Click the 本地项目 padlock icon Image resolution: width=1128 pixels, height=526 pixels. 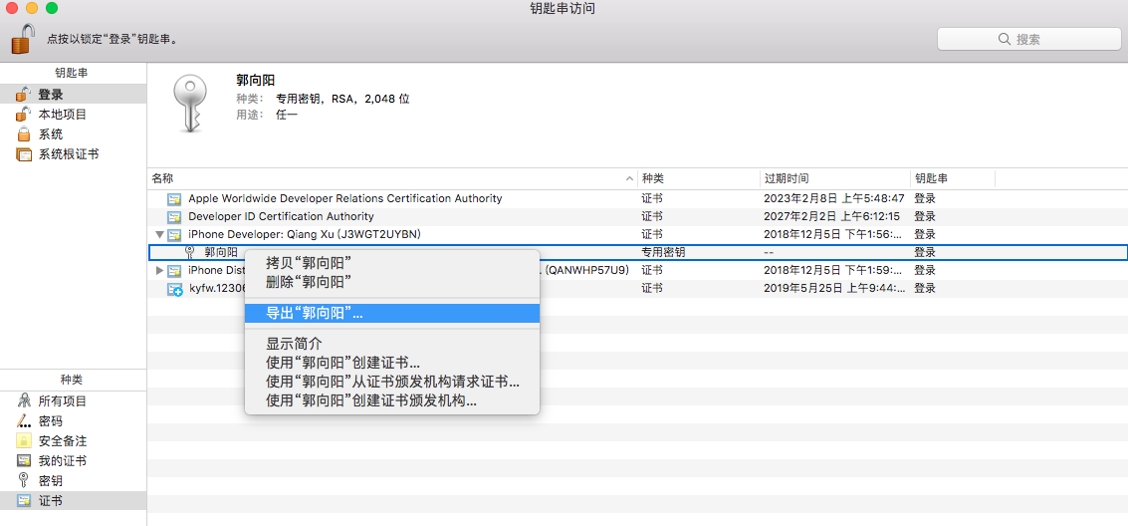(24, 115)
